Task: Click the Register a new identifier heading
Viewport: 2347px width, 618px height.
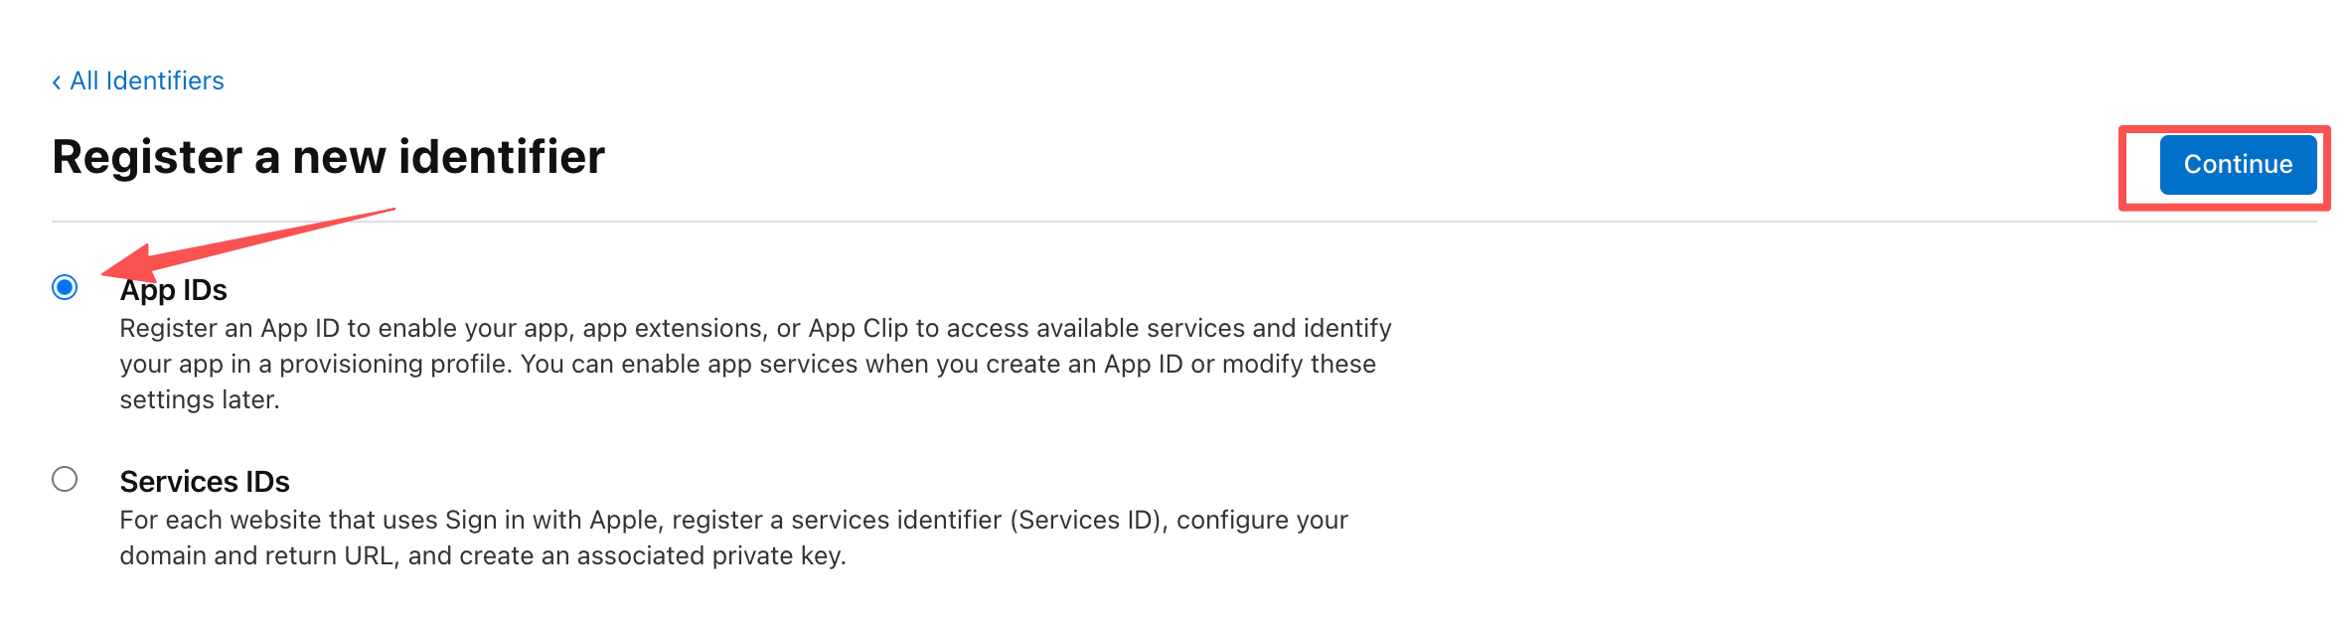Action: coord(328,157)
